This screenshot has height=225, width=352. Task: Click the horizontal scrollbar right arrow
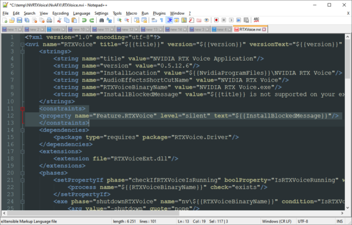pyautogui.click(x=342, y=213)
